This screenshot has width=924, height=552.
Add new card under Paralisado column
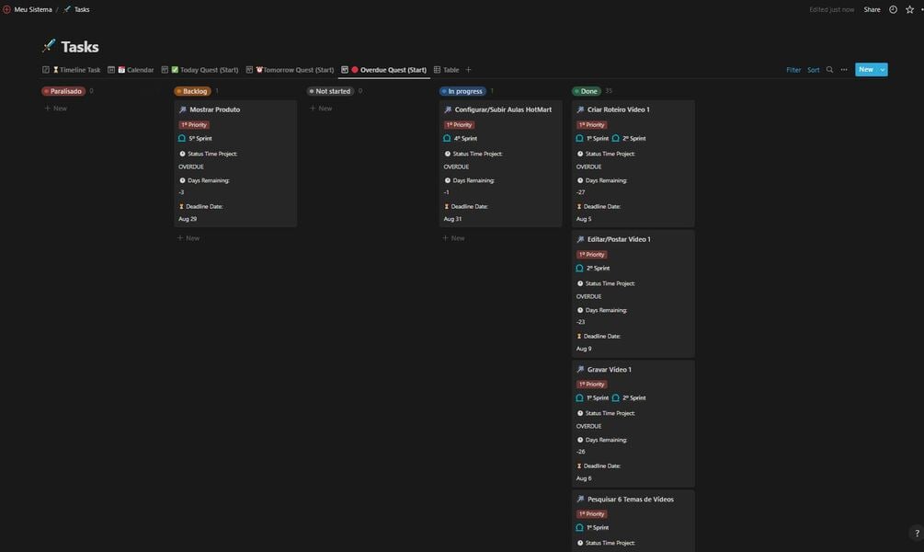click(x=55, y=109)
